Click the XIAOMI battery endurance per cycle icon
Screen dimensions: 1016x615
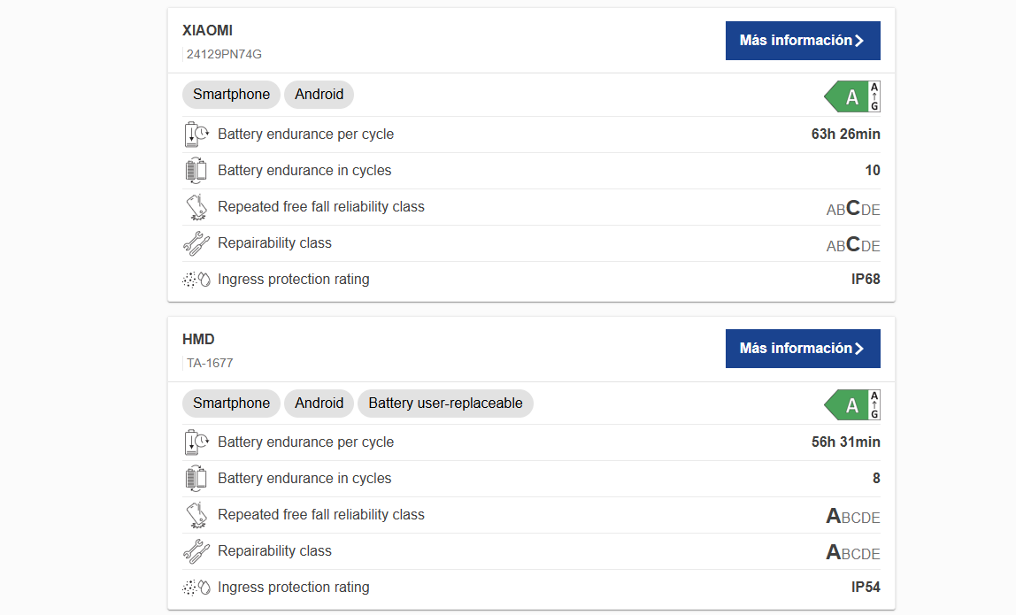click(x=196, y=135)
